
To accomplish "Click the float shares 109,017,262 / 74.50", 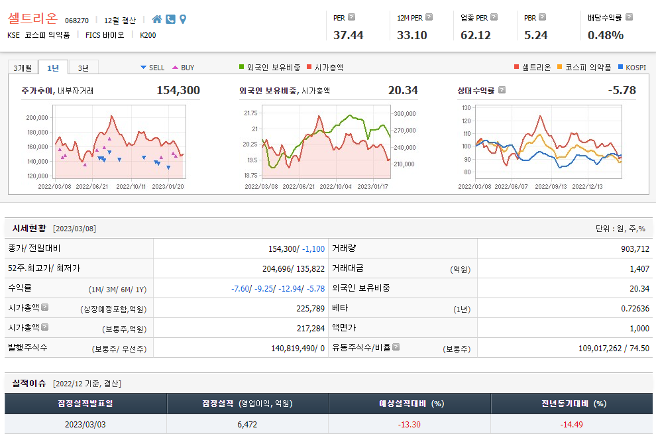I will (x=614, y=349).
